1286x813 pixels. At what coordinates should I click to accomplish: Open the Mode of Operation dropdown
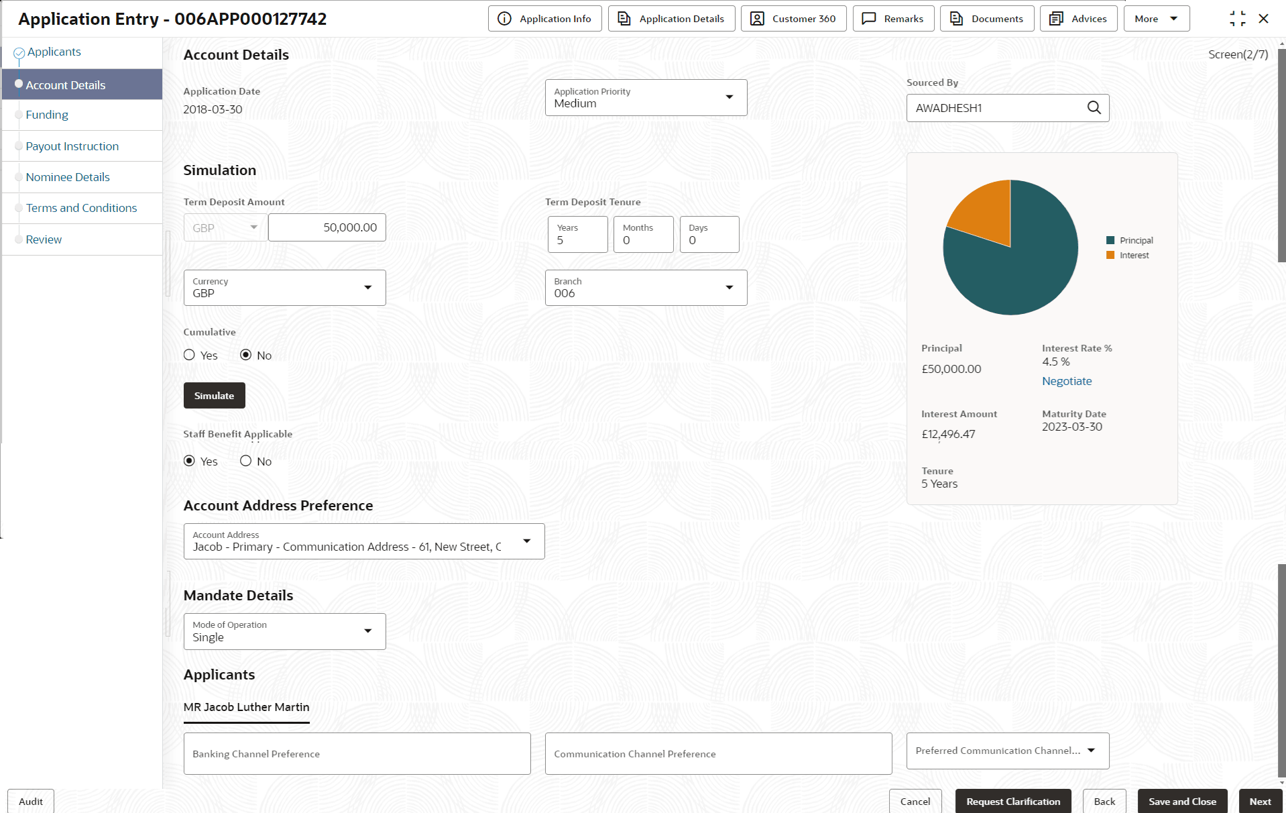(367, 631)
